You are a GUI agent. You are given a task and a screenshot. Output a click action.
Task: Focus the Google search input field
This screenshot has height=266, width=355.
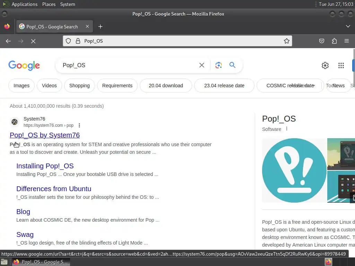128,65
